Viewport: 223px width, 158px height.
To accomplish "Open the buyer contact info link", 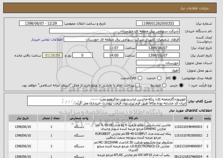I will coord(47,39).
